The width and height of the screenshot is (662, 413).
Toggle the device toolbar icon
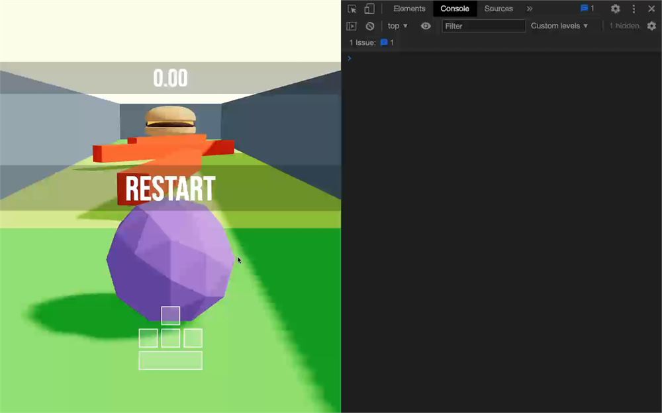(369, 9)
